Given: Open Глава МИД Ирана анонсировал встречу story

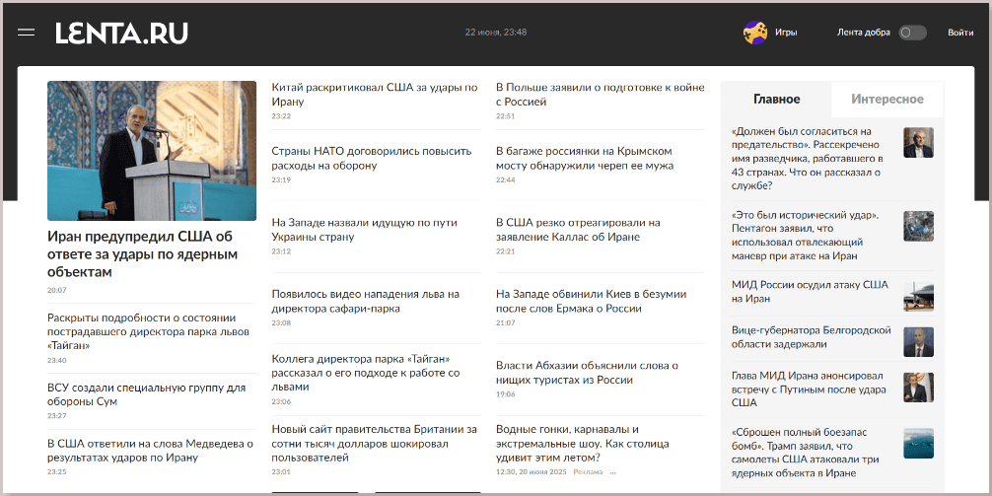Looking at the screenshot, I should pos(809,389).
